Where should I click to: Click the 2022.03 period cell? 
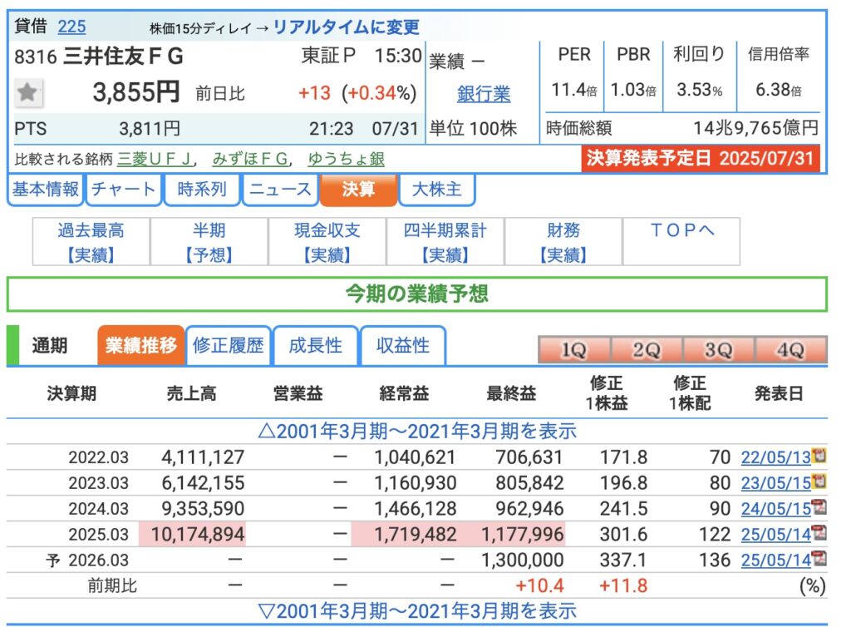point(98,457)
